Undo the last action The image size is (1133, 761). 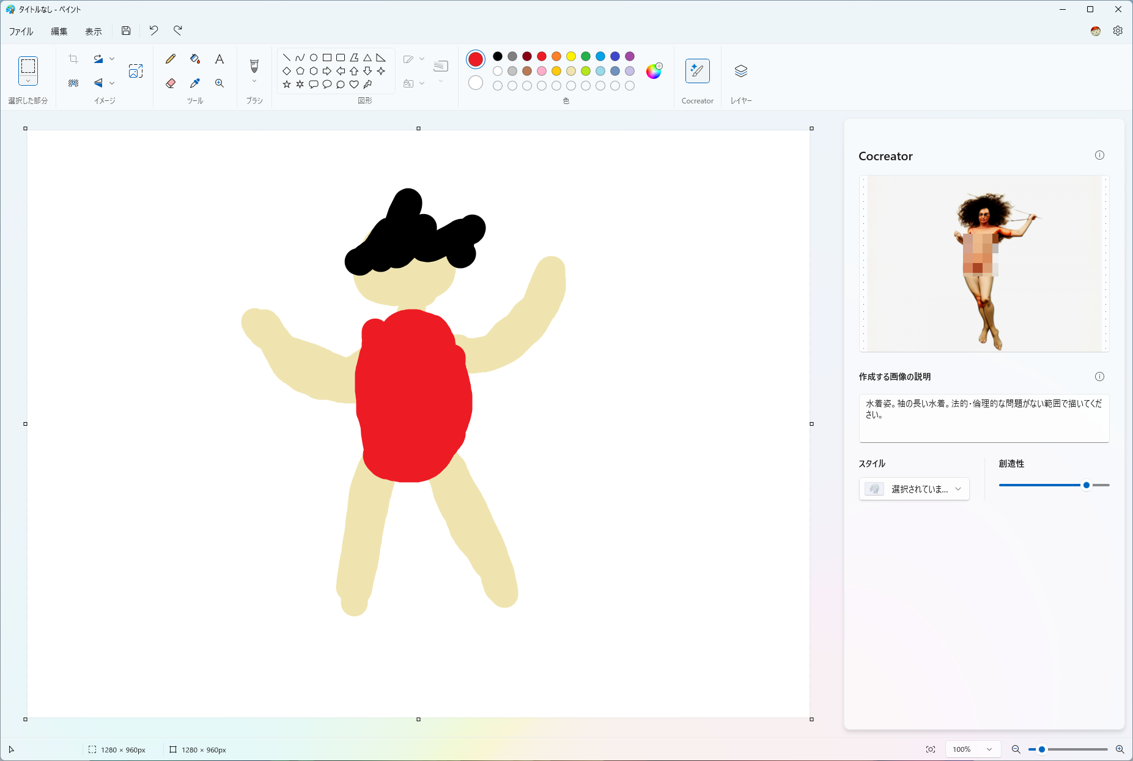click(x=153, y=31)
